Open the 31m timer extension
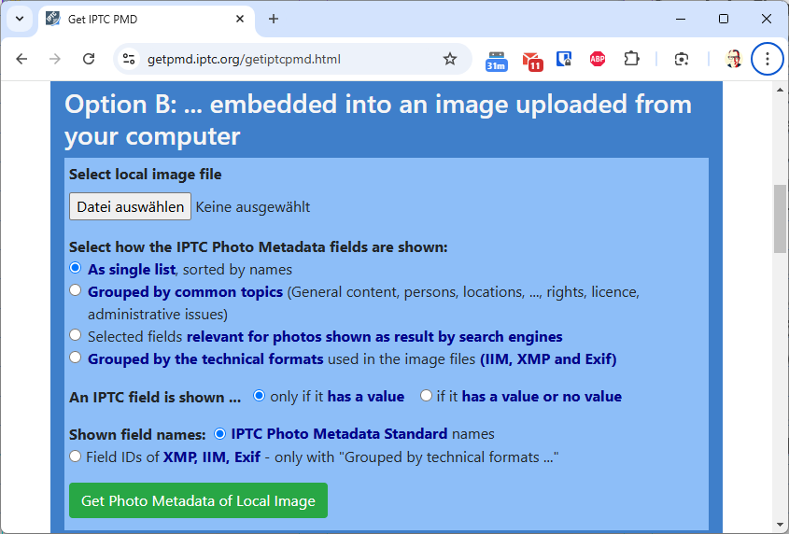This screenshot has height=534, width=789. click(496, 61)
